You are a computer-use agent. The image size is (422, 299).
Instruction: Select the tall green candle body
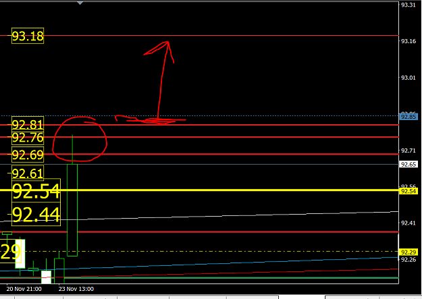point(72,210)
